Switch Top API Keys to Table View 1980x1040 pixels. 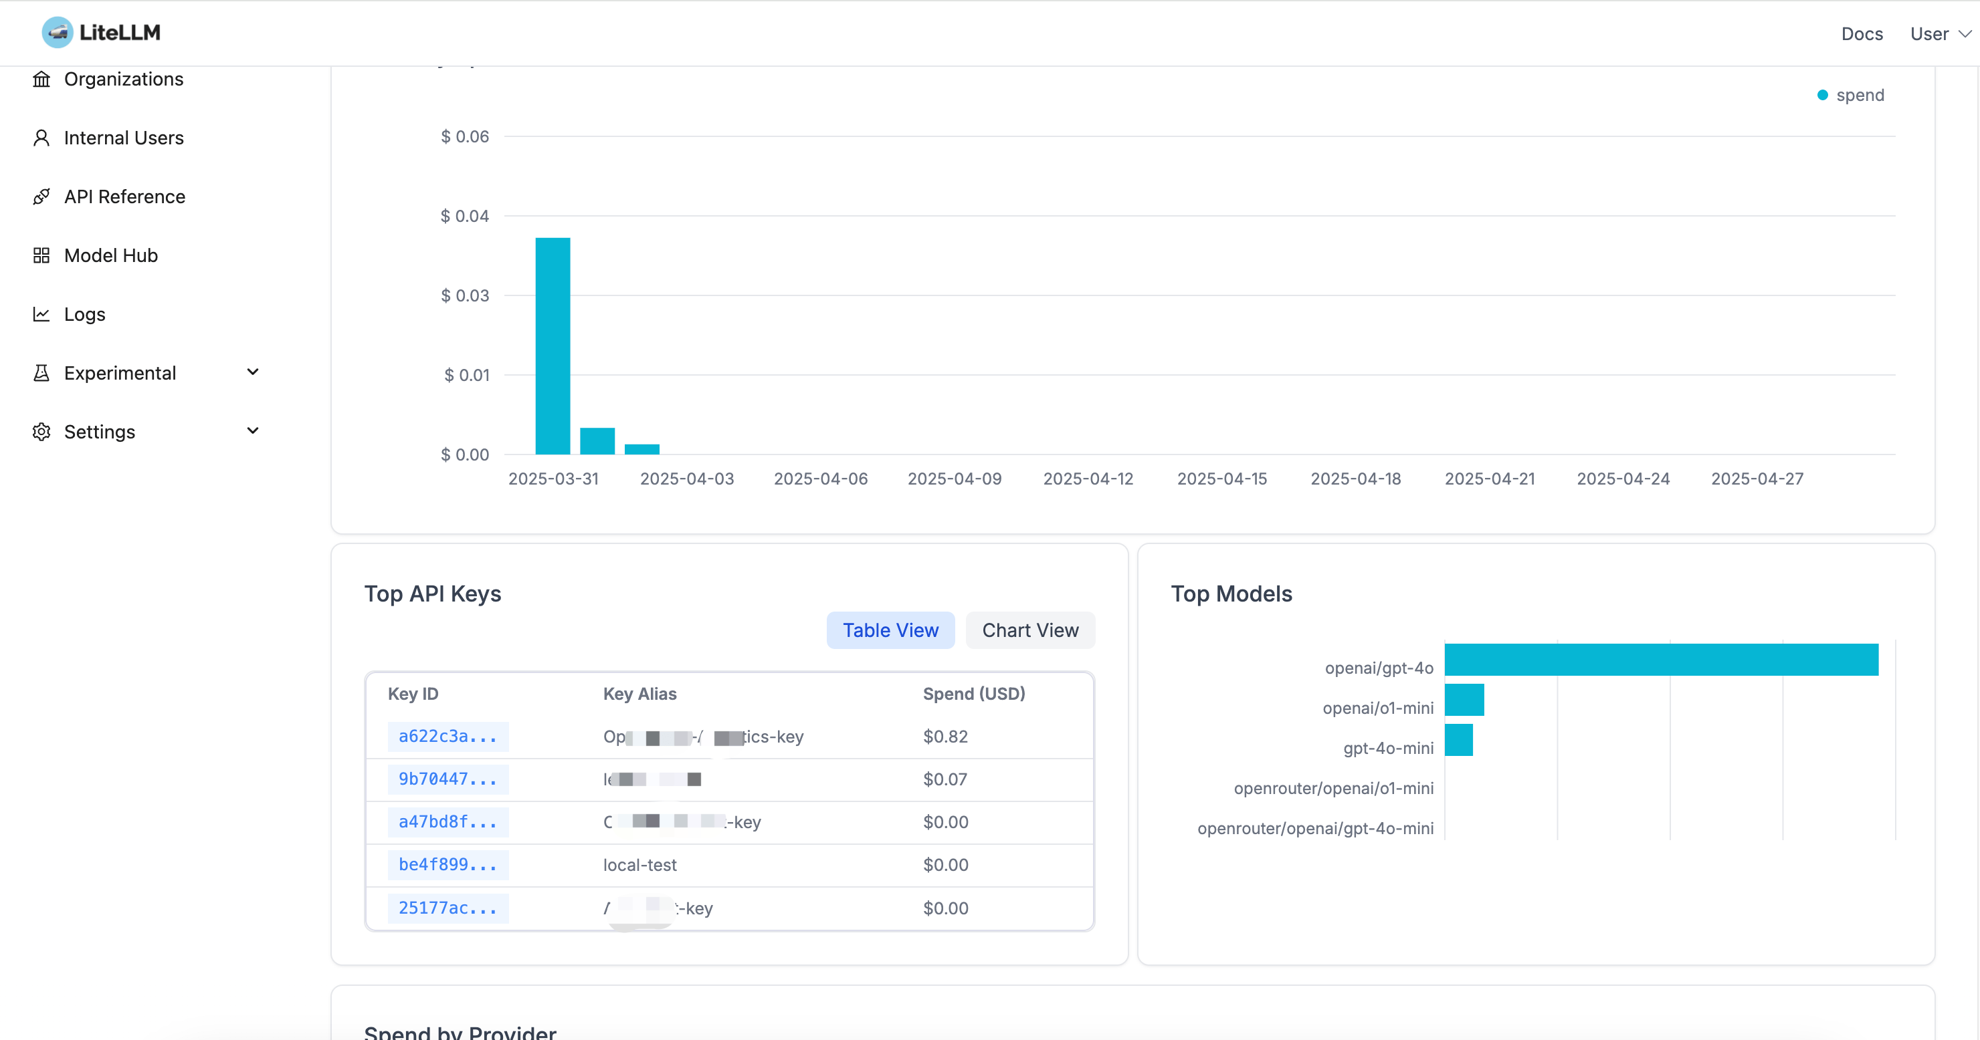890,630
